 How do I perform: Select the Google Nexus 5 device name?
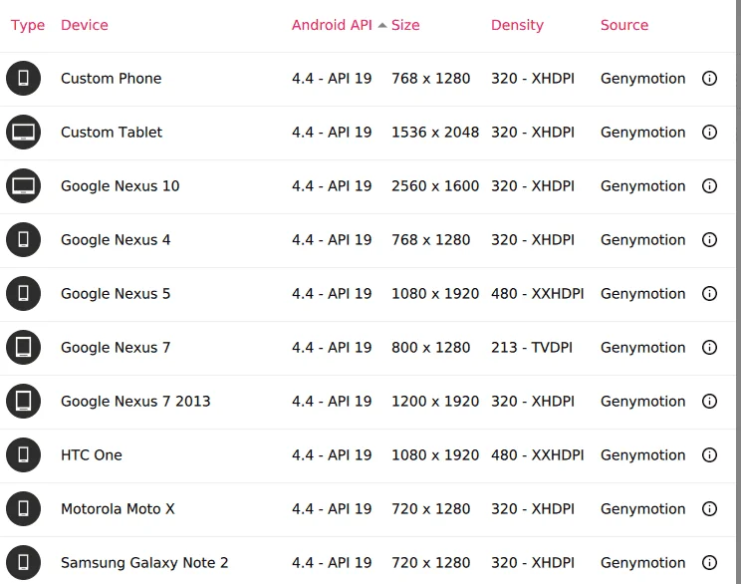tap(116, 294)
